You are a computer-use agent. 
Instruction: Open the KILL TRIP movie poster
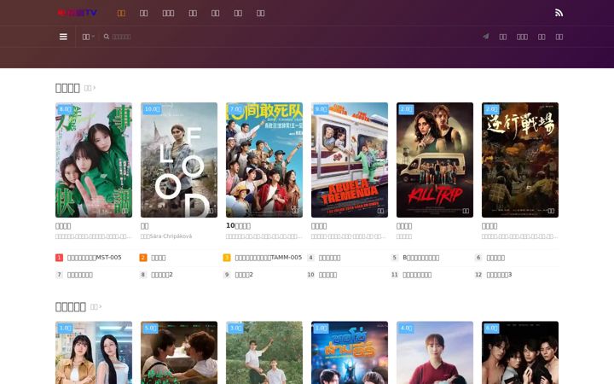coord(435,160)
